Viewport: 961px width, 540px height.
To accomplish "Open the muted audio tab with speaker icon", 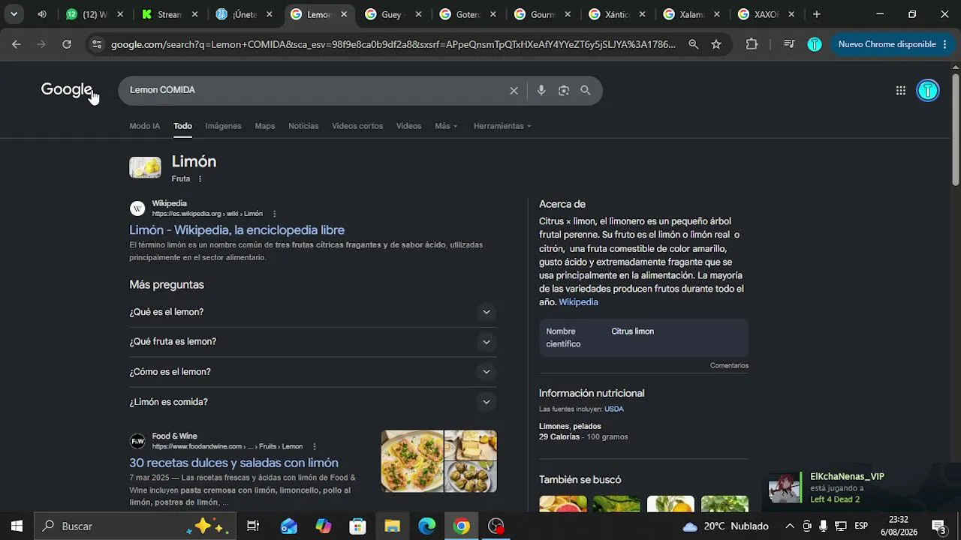I will pos(42,14).
